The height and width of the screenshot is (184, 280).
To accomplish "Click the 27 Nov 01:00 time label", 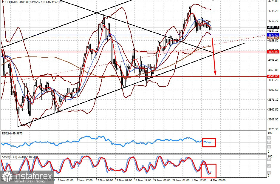I will point(181,180).
